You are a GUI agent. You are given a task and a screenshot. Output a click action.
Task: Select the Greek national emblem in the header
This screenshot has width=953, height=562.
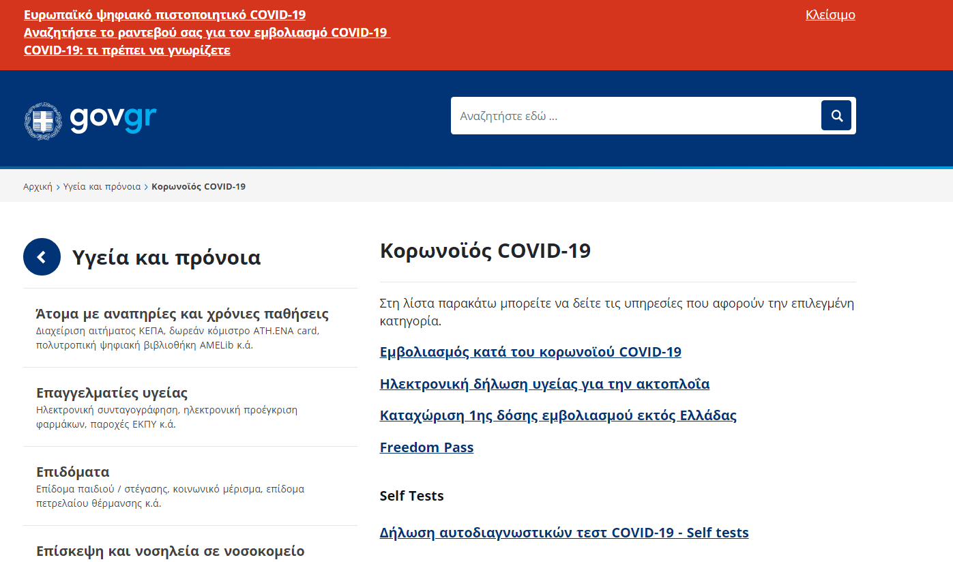(42, 120)
